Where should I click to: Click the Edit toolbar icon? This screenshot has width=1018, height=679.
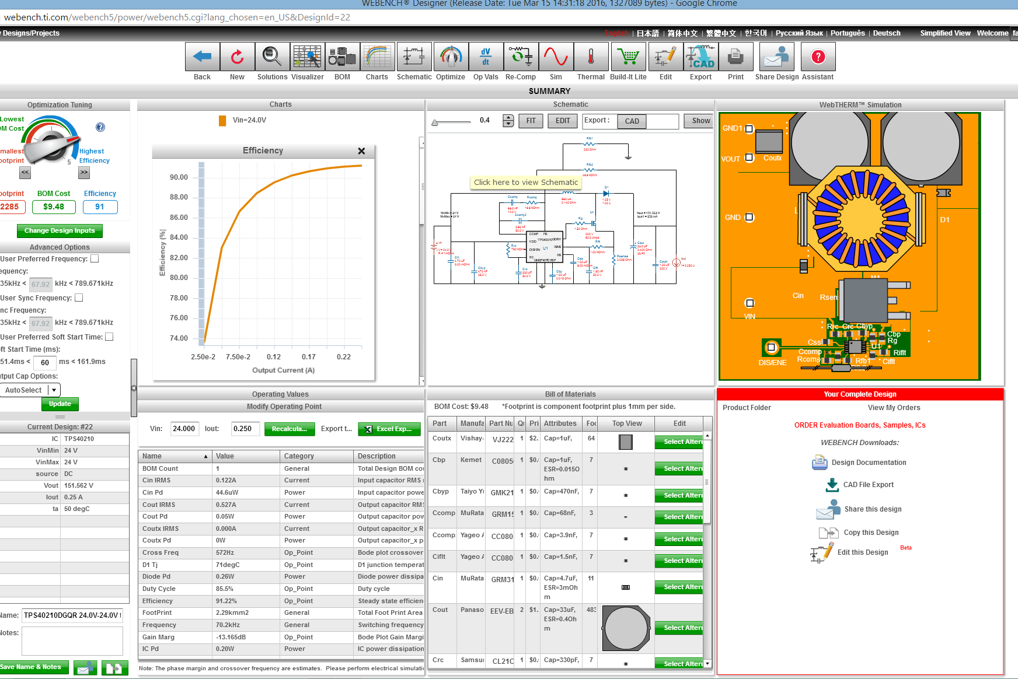coord(665,57)
